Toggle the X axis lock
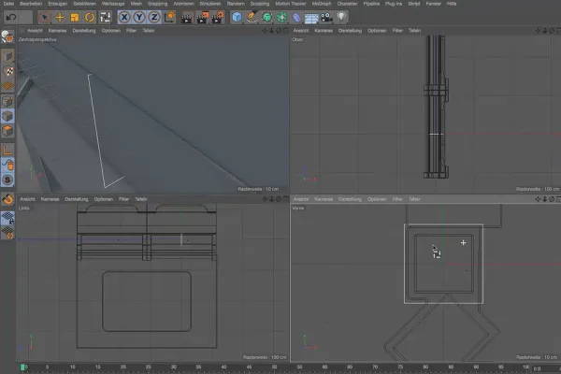The height and width of the screenshot is (374, 561). click(x=124, y=17)
